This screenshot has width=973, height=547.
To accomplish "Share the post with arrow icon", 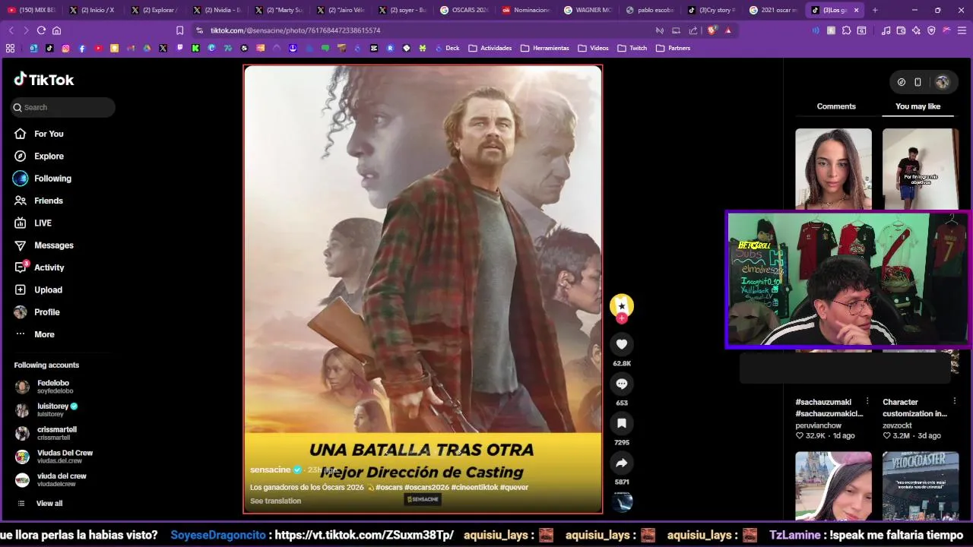I will [x=622, y=463].
